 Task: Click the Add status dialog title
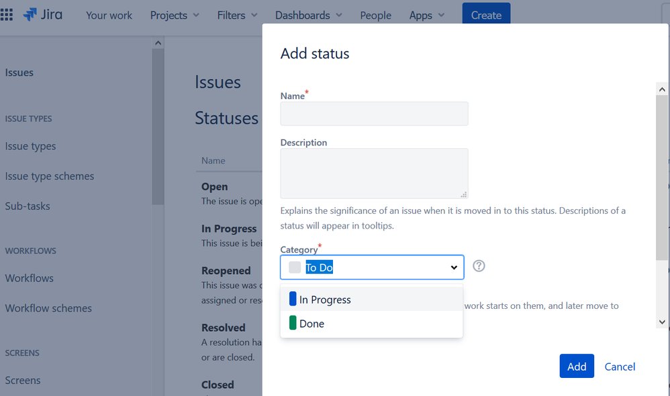tap(315, 54)
